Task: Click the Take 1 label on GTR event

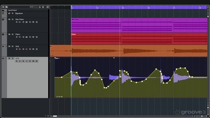Action: (x=57, y=58)
